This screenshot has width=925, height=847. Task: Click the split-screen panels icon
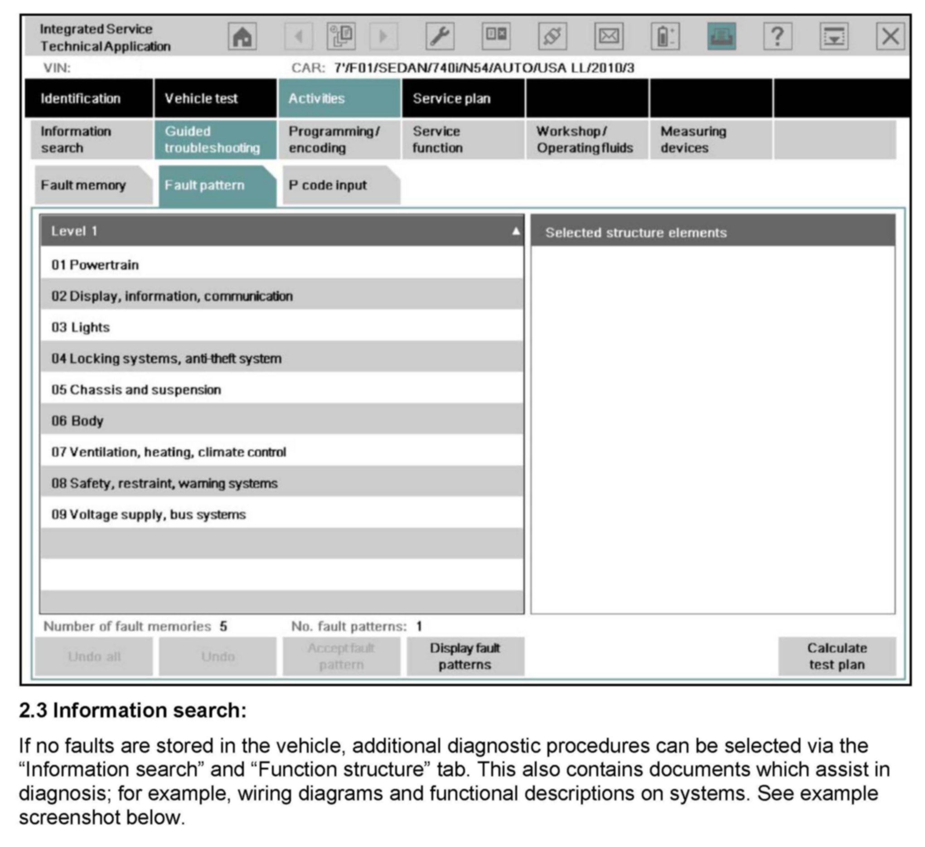tap(496, 36)
